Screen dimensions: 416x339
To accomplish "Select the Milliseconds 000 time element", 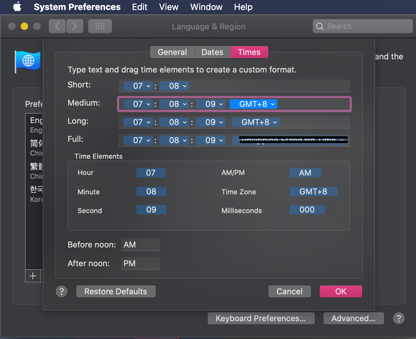I will (x=307, y=210).
